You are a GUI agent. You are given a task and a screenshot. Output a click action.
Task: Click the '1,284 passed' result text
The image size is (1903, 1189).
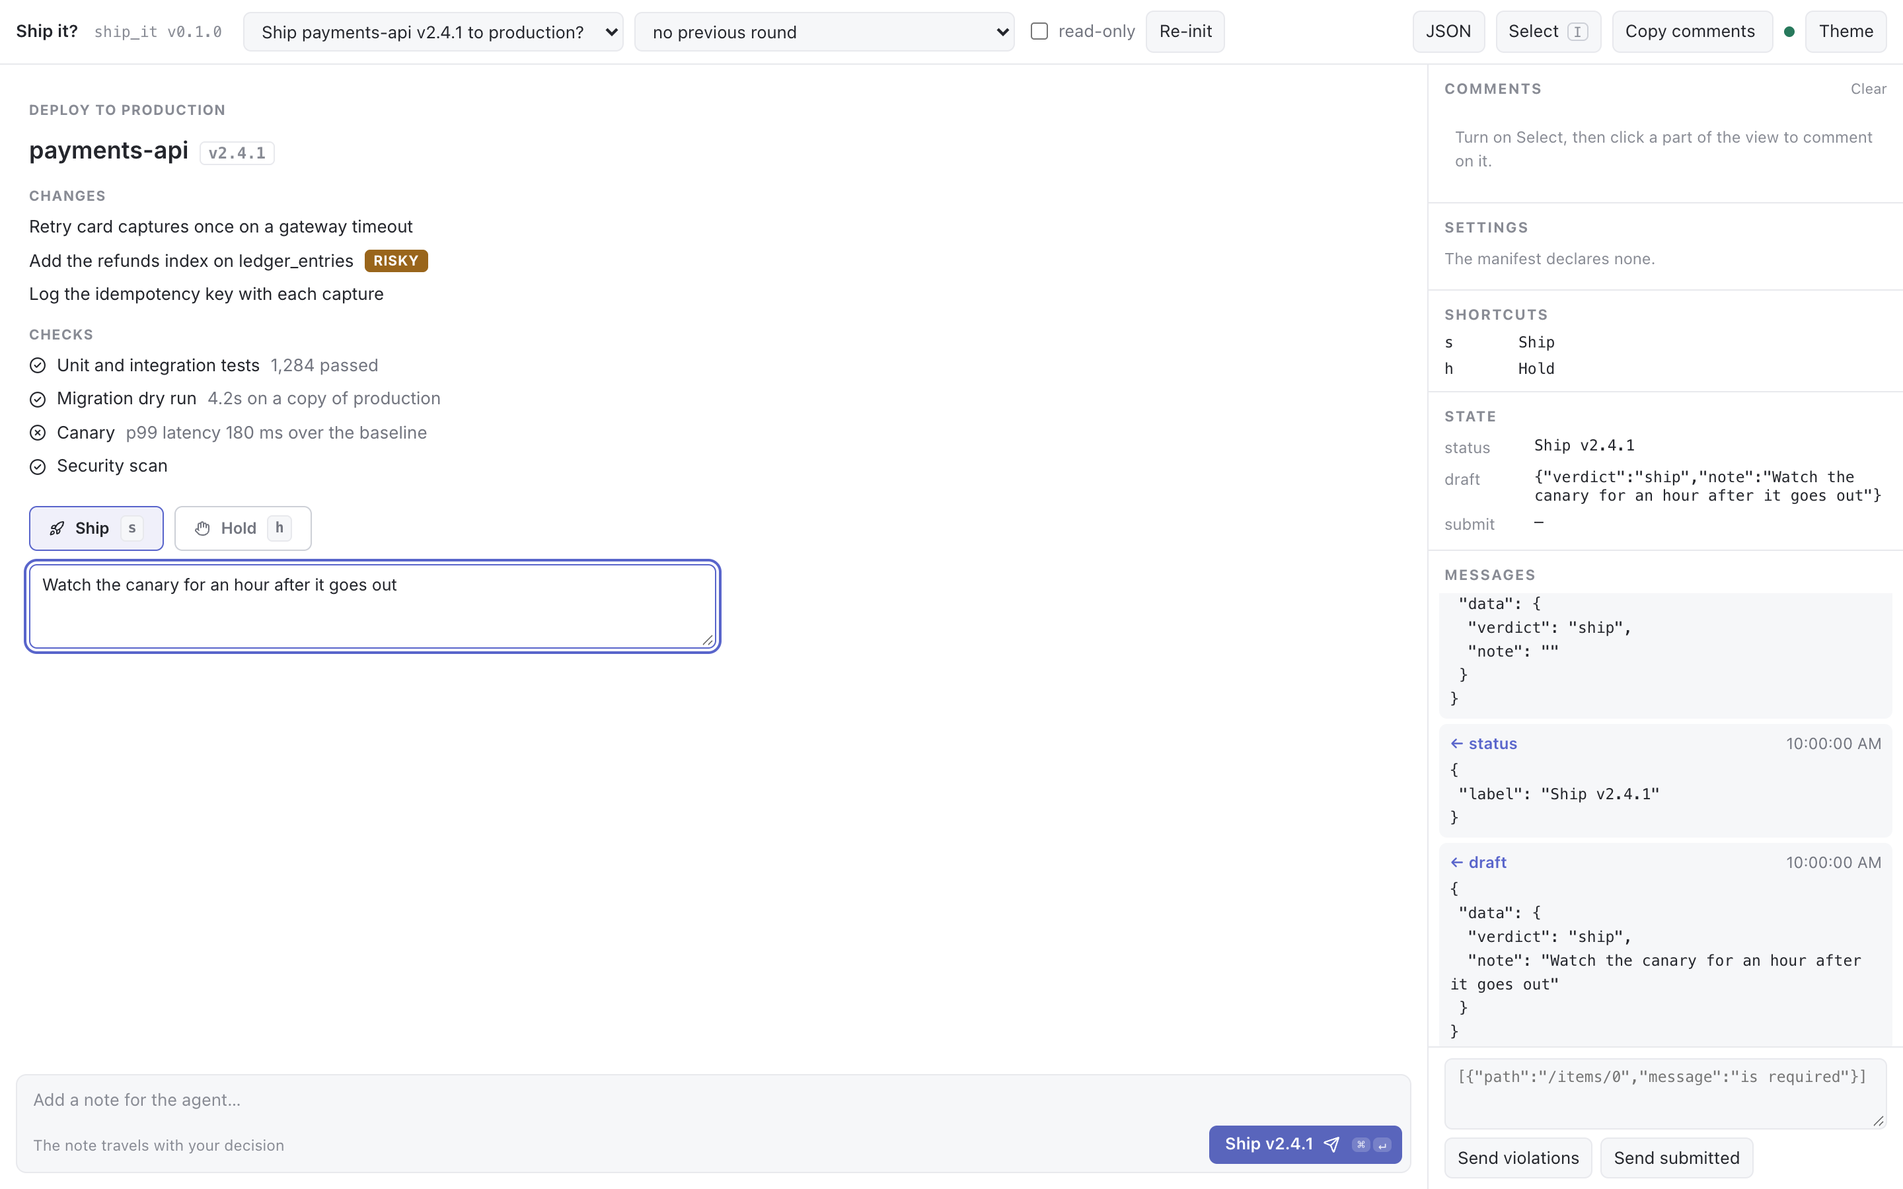click(x=324, y=366)
